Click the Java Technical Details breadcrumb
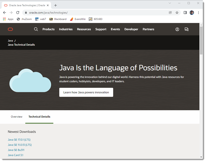Screen dimensions: 206x162 tap(21, 45)
